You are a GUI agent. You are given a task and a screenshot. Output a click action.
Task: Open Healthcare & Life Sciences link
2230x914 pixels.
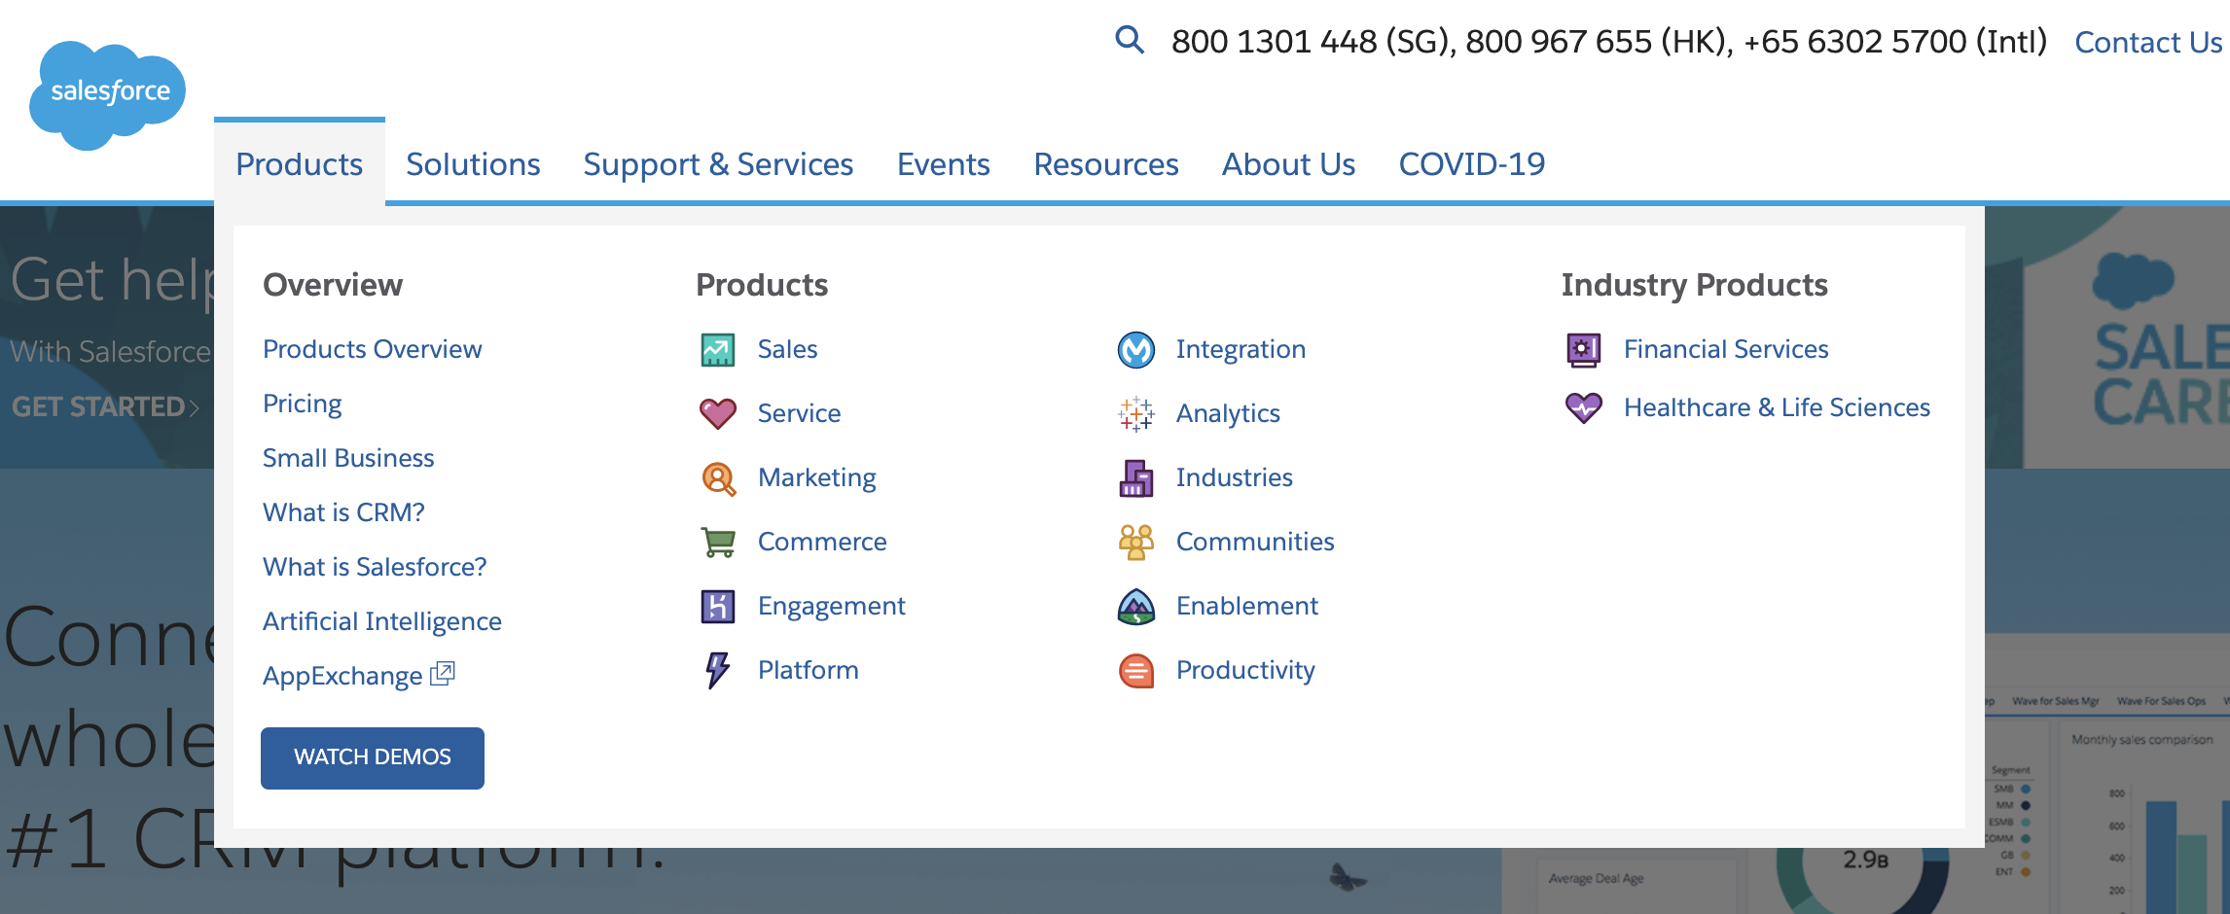click(x=1777, y=407)
